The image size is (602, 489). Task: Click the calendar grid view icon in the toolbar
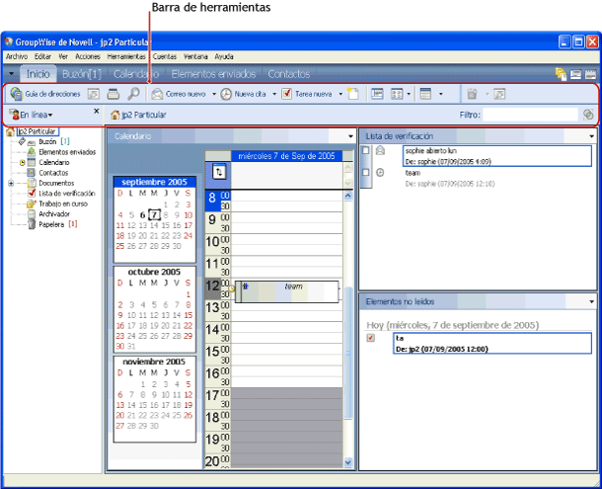point(425,94)
